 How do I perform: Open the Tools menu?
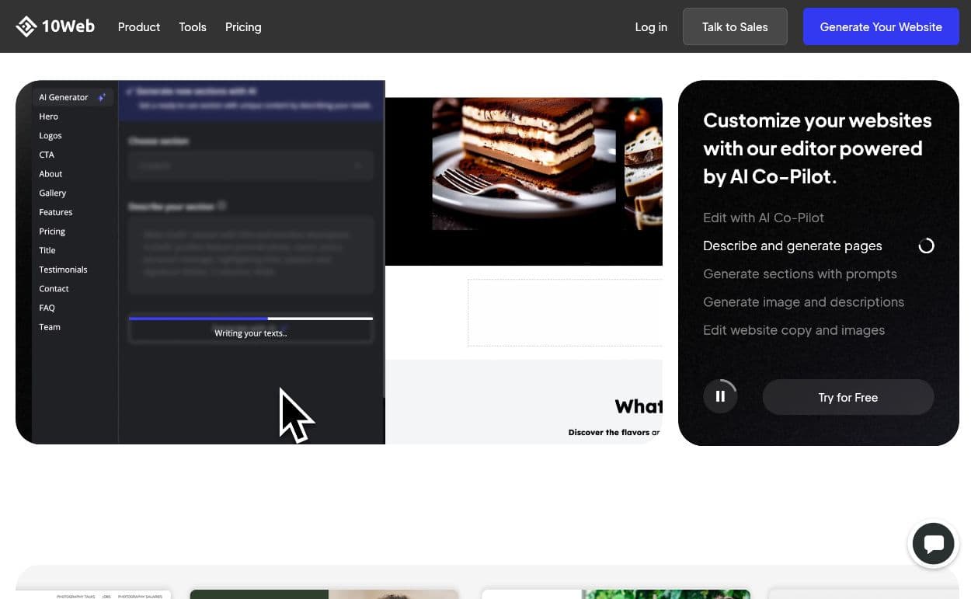point(192,27)
